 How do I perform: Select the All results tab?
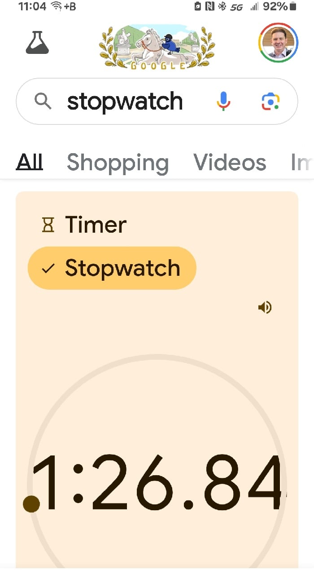click(x=29, y=163)
